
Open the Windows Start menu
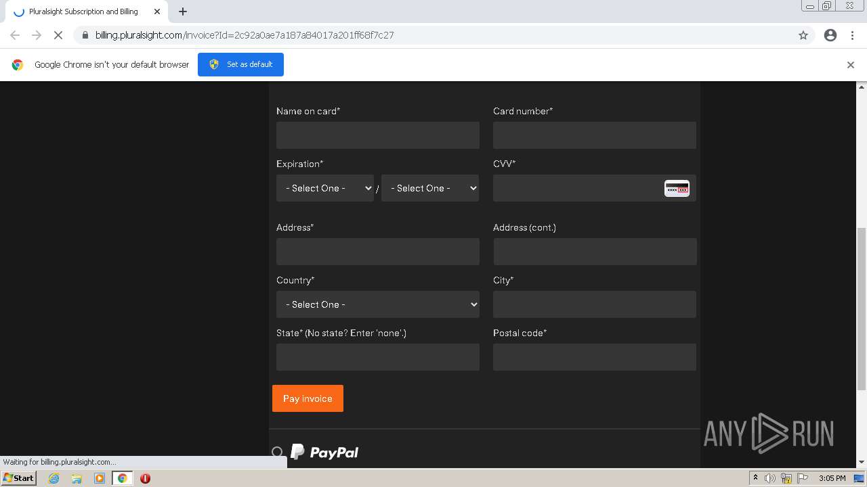[18, 478]
